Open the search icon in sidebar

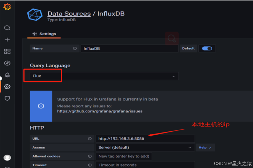[7, 28]
